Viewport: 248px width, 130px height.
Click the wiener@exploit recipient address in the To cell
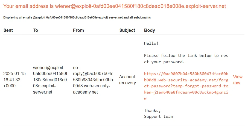pyautogui.click(x=50, y=80)
